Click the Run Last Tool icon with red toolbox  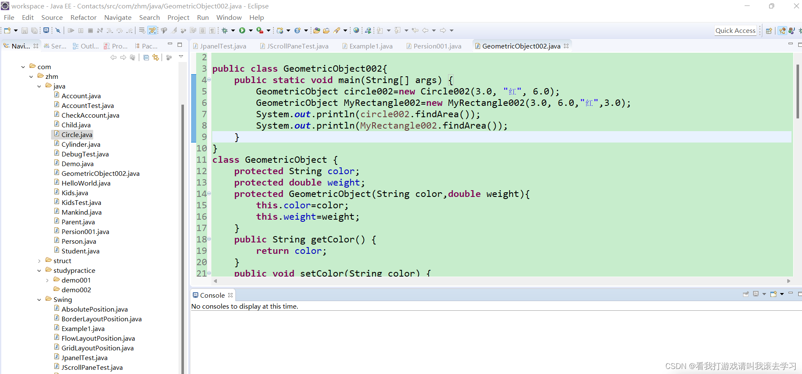260,30
